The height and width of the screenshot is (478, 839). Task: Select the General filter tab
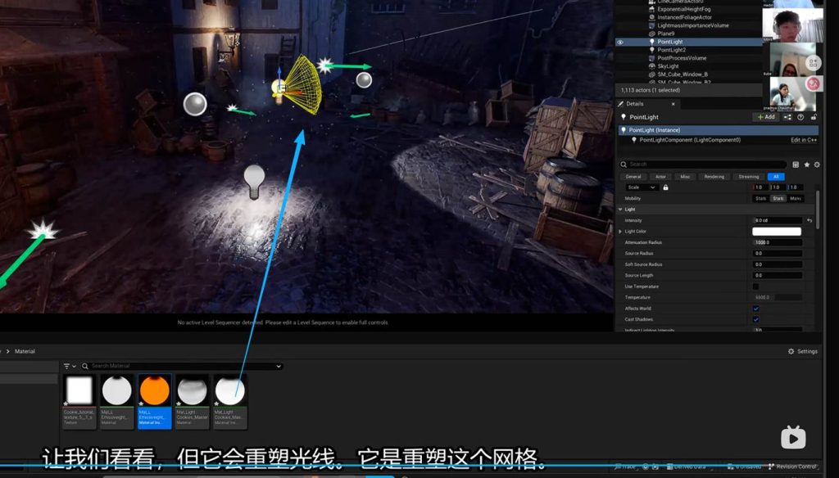click(x=633, y=177)
